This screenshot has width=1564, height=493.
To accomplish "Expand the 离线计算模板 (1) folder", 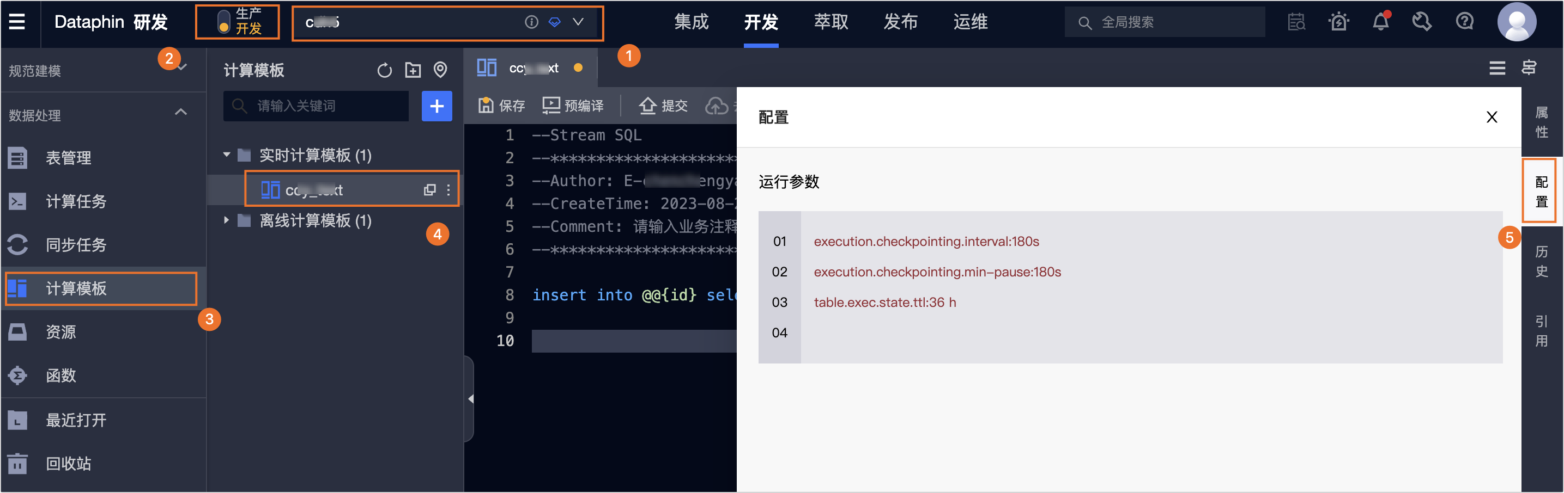I will click(x=227, y=220).
